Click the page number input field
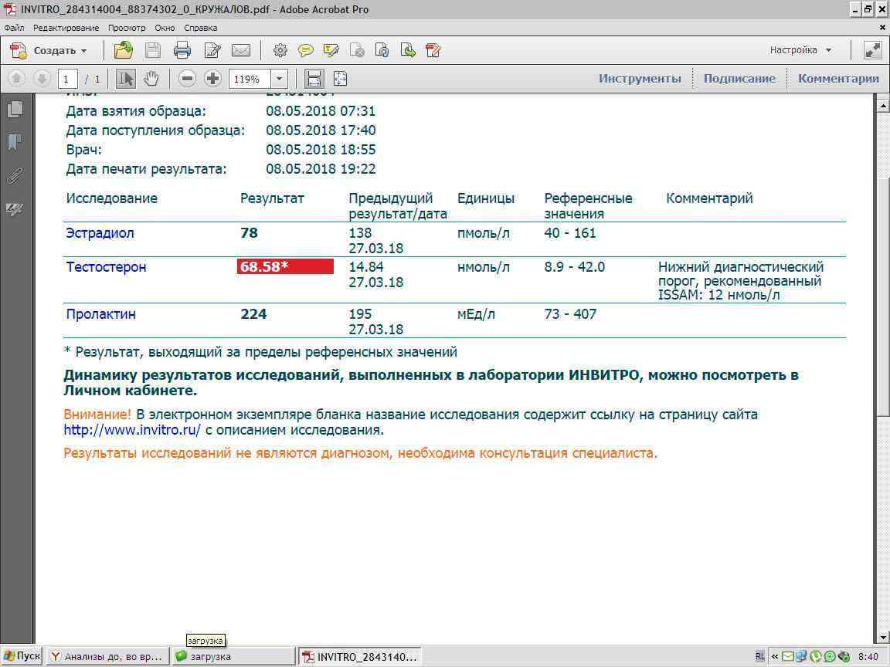 (x=68, y=79)
